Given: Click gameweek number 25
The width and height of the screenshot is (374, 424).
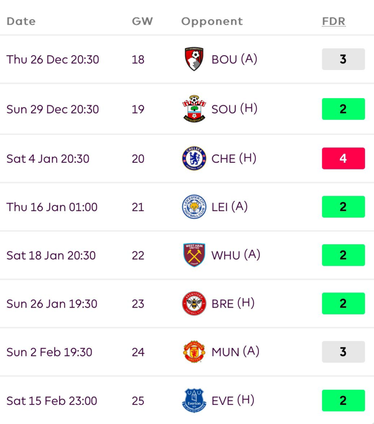Looking at the screenshot, I should 138,400.
